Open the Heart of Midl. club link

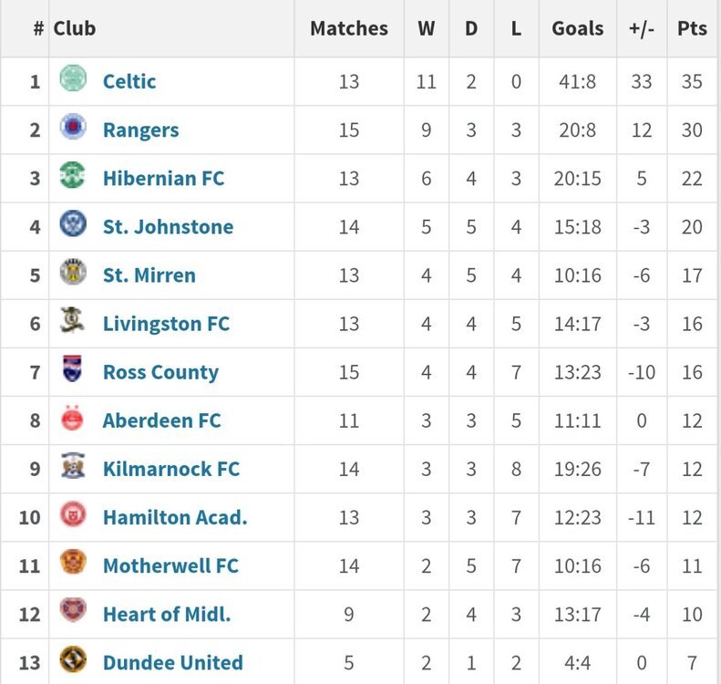click(167, 614)
